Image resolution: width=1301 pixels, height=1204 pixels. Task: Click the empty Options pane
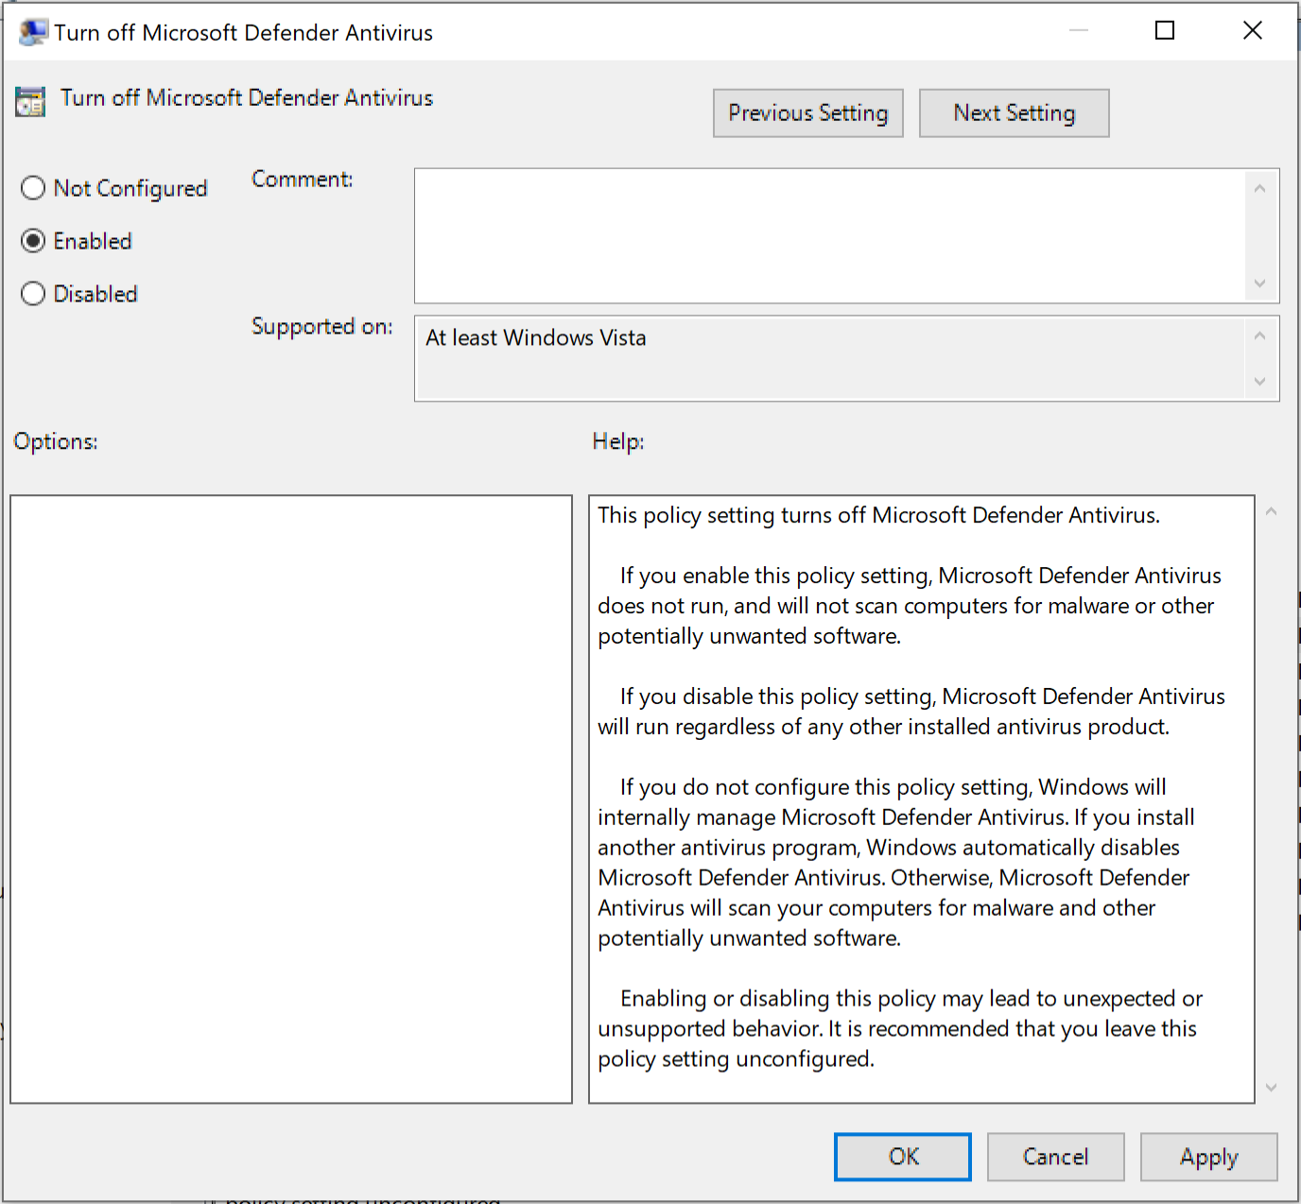click(x=291, y=800)
